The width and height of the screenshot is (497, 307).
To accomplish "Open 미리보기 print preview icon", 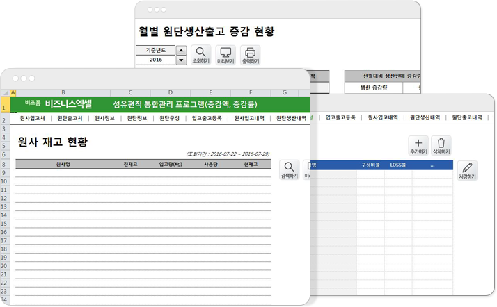I will pyautogui.click(x=225, y=54).
